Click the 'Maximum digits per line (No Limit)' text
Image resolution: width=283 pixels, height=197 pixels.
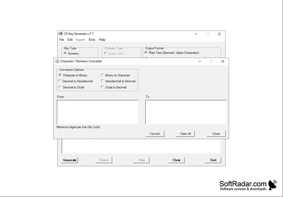[x=78, y=127]
